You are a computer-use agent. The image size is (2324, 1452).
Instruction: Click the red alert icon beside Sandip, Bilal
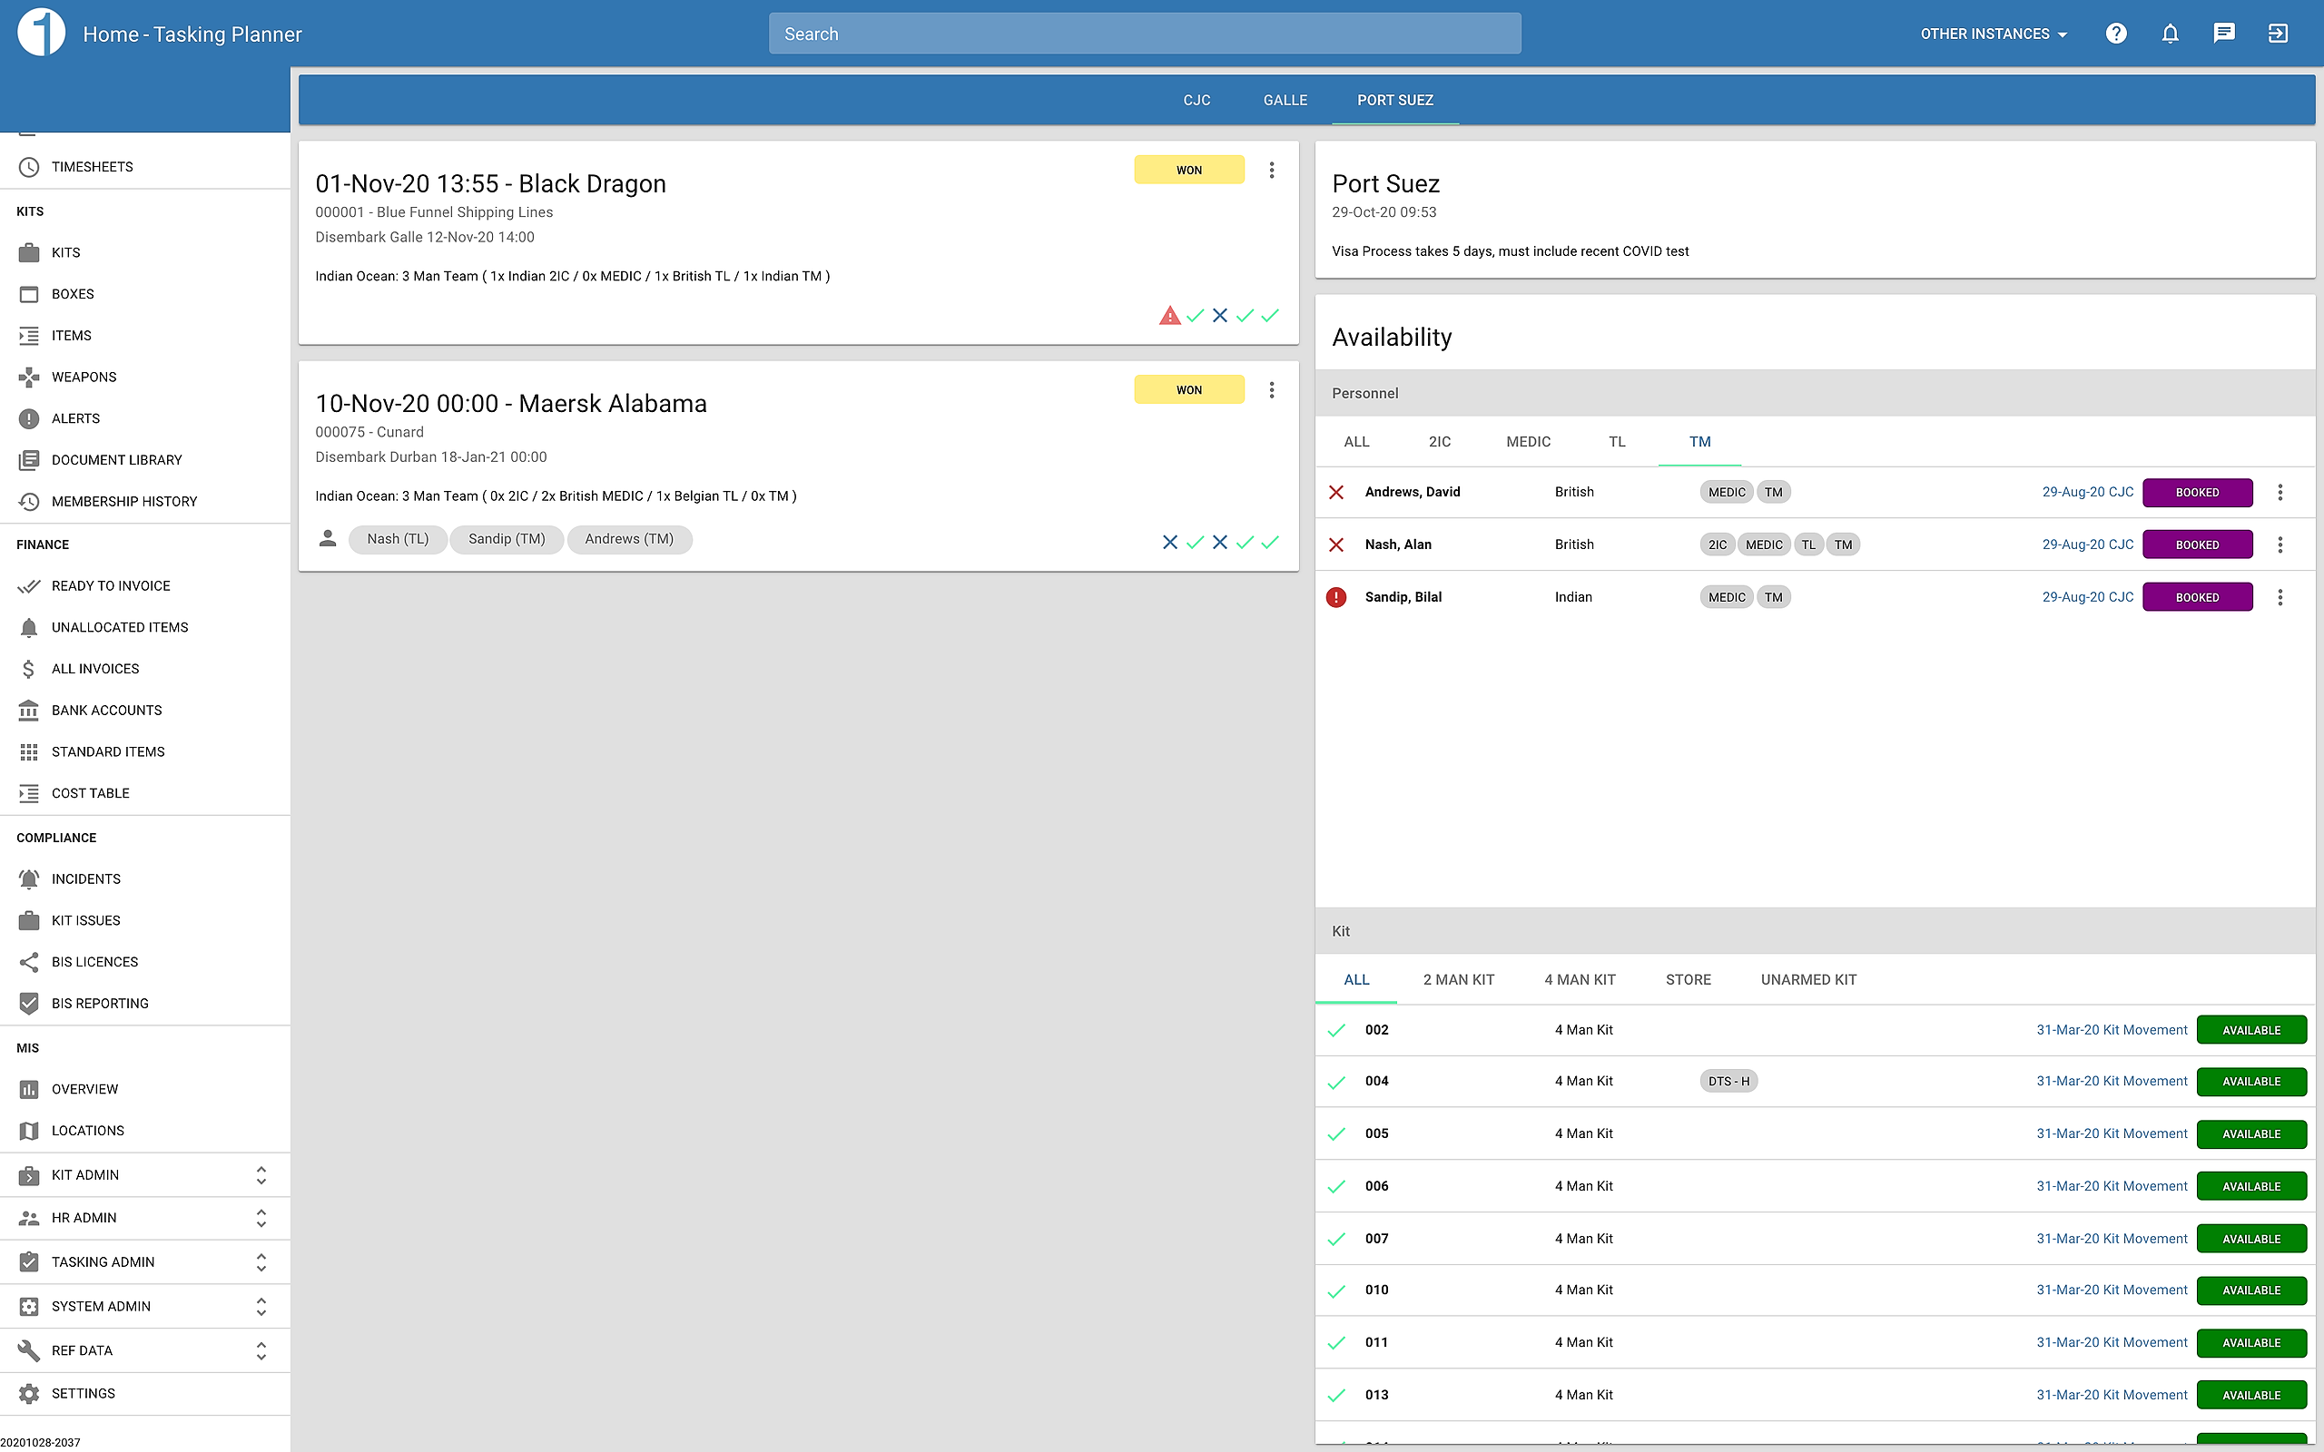[x=1335, y=597]
